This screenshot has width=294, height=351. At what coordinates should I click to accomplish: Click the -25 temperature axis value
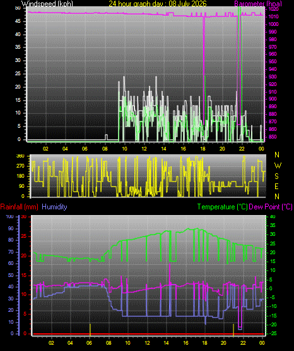point(273,333)
